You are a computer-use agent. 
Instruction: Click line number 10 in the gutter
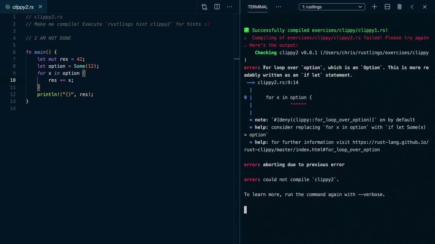[13, 80]
